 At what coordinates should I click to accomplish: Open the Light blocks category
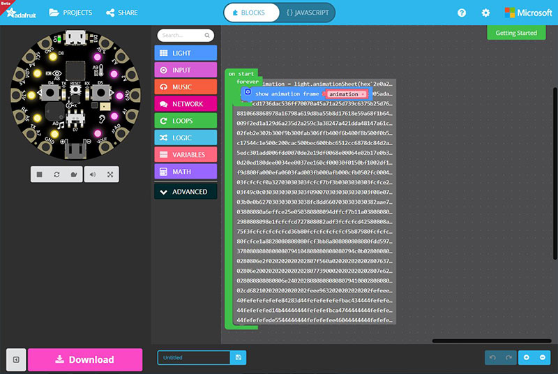coord(186,53)
